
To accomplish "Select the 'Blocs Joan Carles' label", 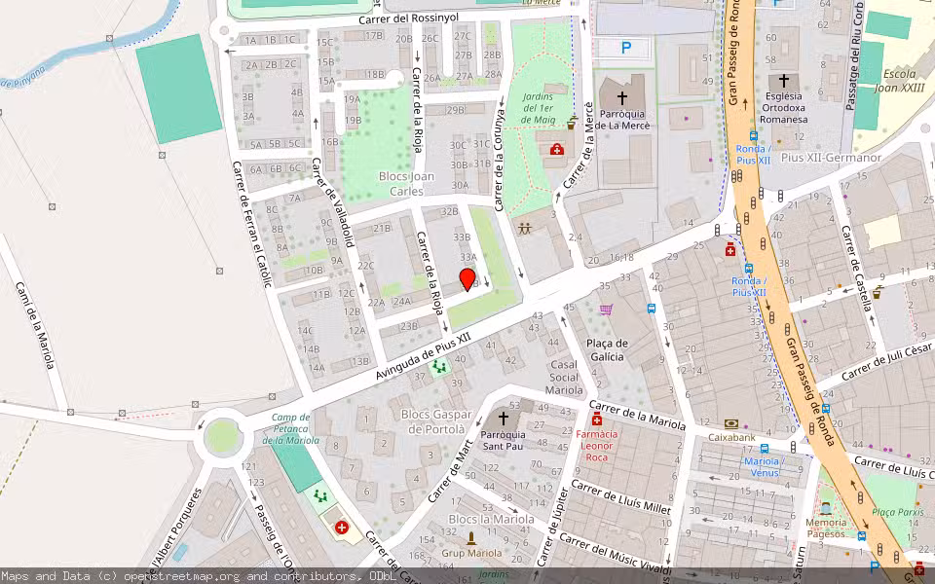I will tap(407, 184).
